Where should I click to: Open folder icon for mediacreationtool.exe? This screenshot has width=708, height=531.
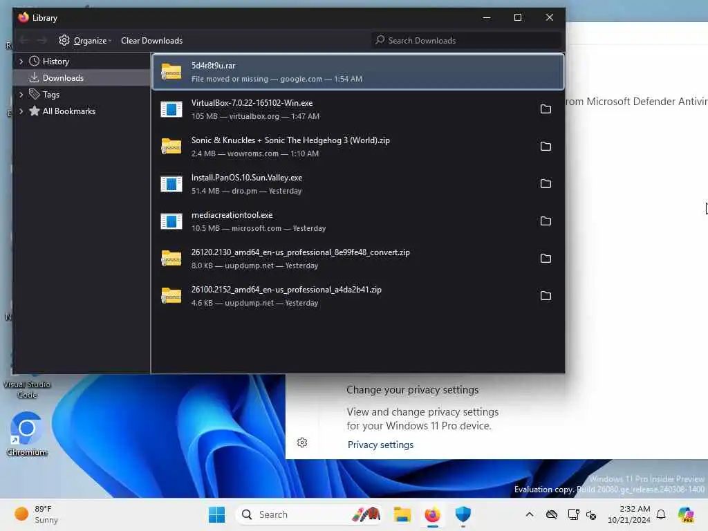[546, 221]
